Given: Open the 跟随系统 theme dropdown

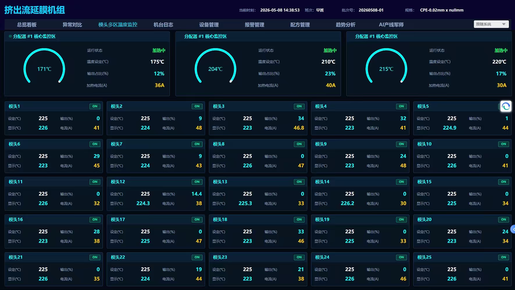Looking at the screenshot, I should point(491,24).
